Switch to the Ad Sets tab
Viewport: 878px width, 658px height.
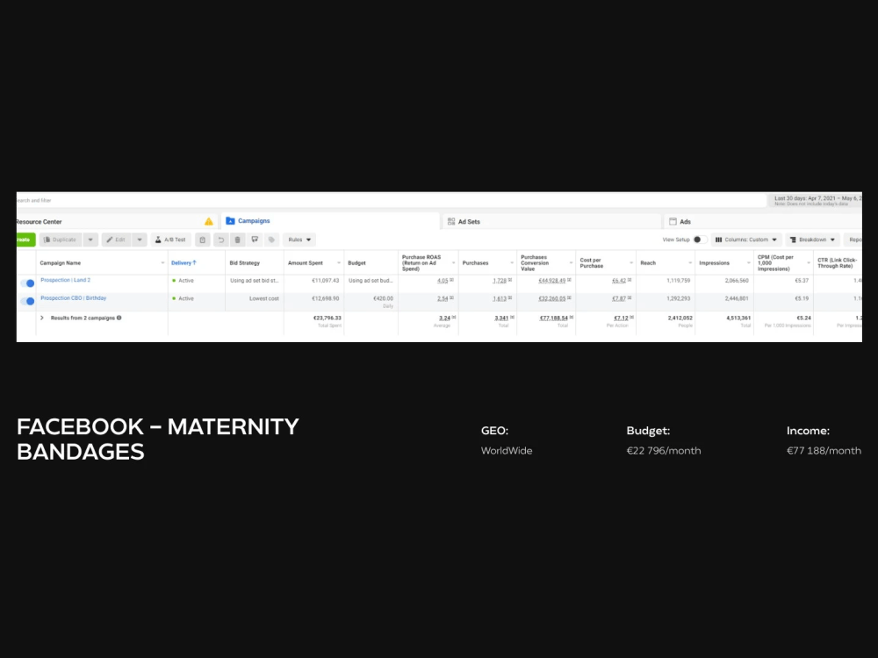551,222
